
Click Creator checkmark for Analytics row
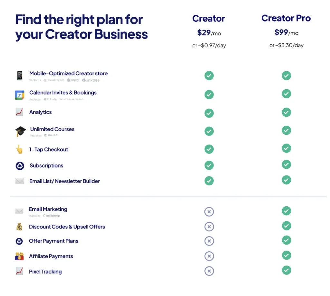pyautogui.click(x=209, y=113)
